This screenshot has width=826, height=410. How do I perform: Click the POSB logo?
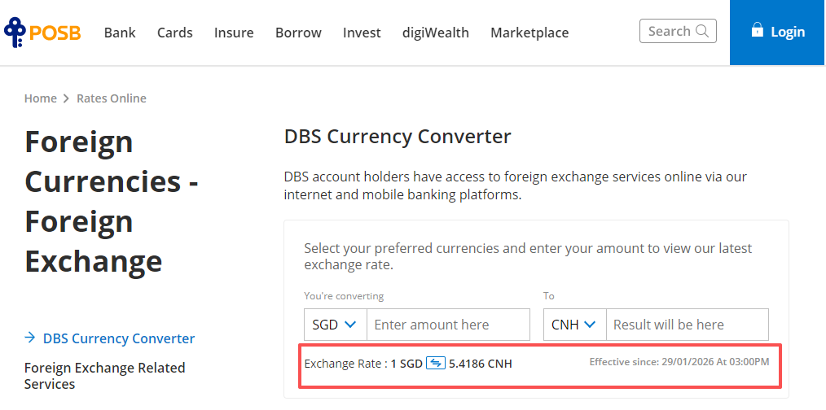(42, 33)
